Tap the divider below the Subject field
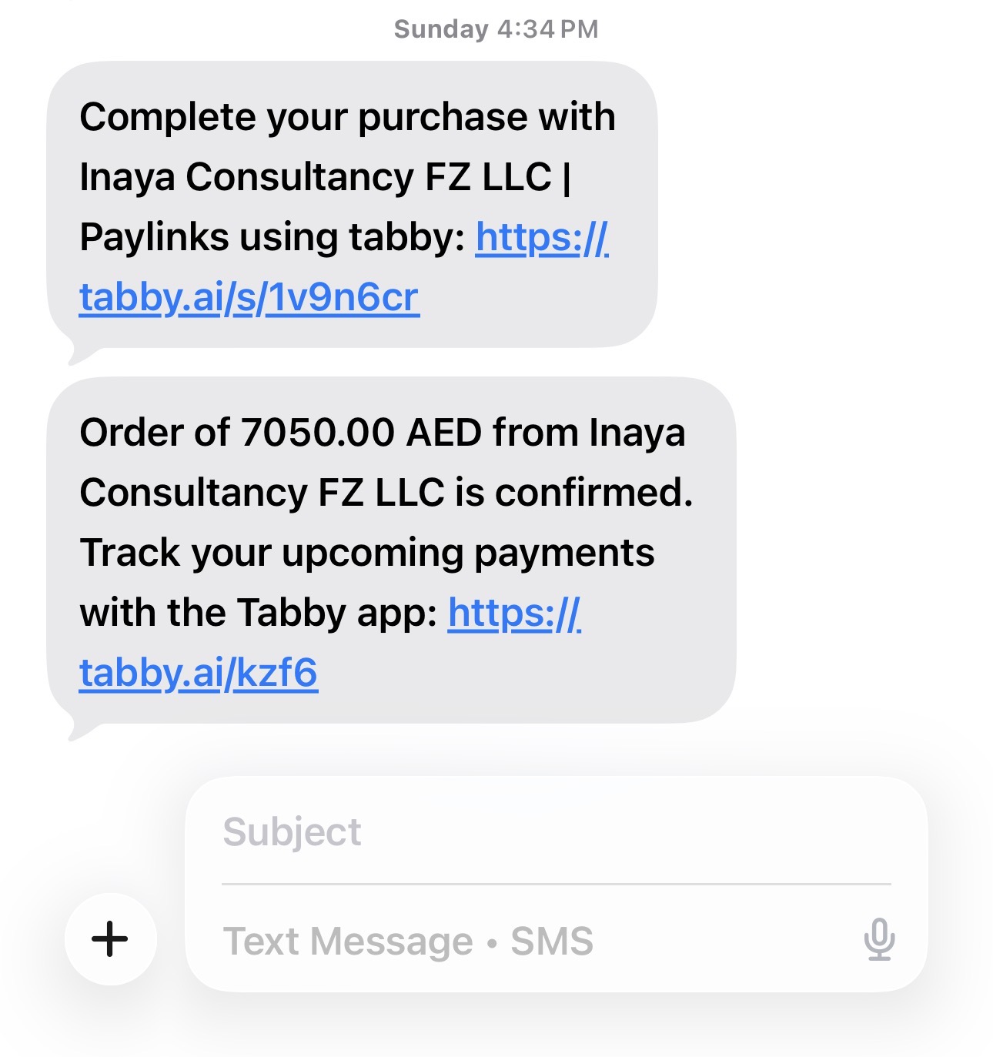The height and width of the screenshot is (1057, 993). click(556, 885)
